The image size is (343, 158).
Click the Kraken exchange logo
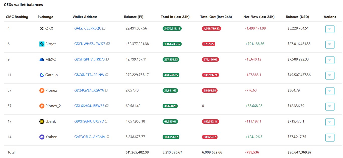click(x=42, y=137)
